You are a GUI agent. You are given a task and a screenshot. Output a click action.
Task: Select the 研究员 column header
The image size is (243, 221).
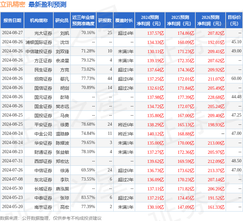62,20
